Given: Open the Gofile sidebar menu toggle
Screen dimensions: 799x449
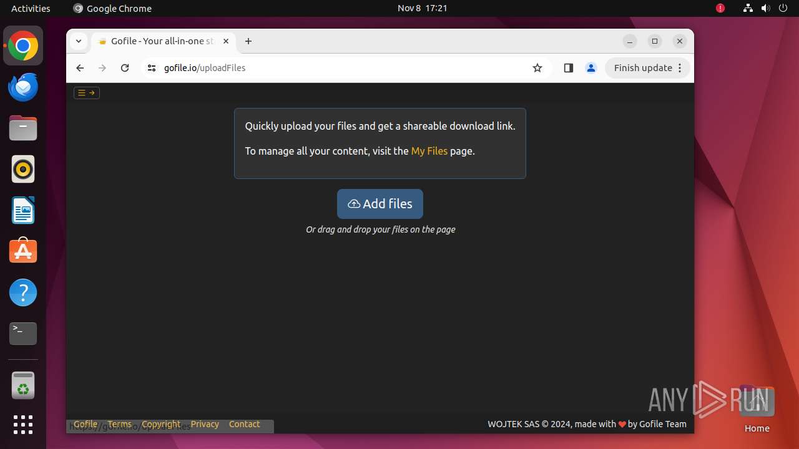Looking at the screenshot, I should pyautogui.click(x=86, y=93).
